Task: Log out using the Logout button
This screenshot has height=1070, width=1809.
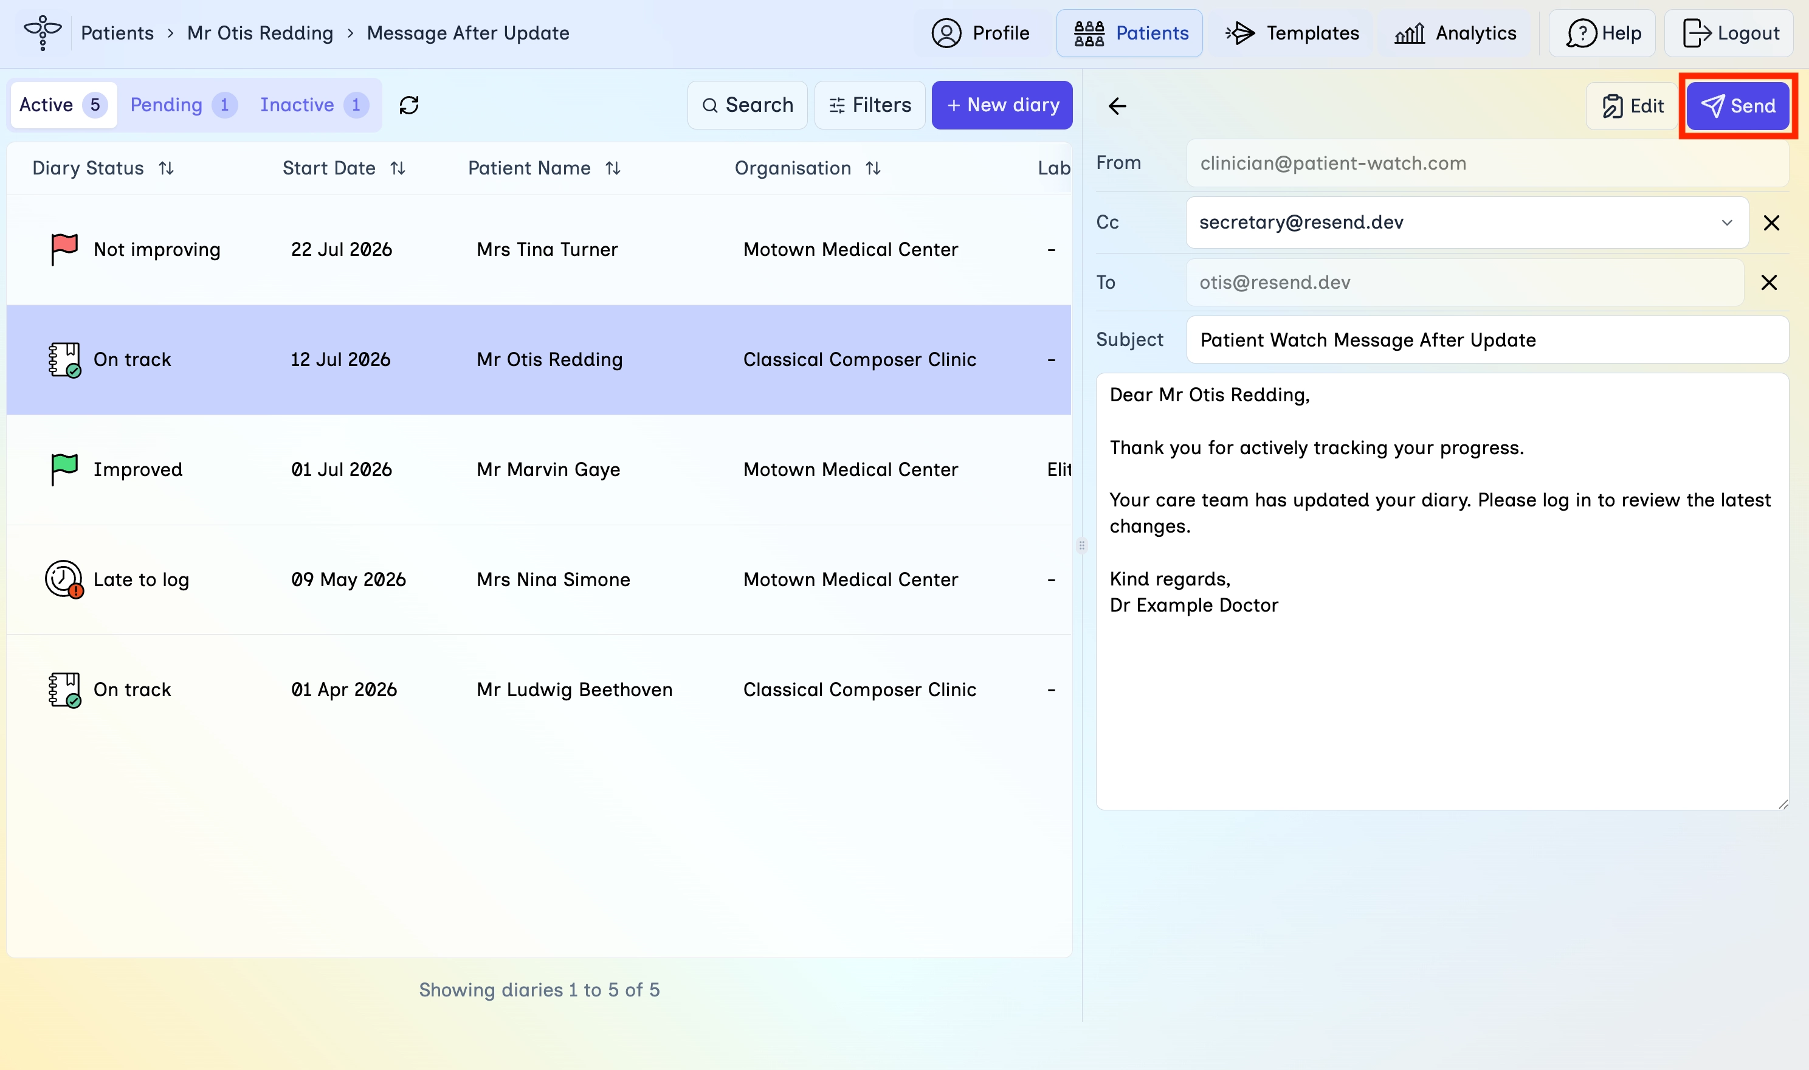Action: [1730, 33]
